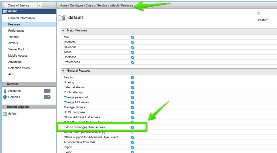The height and width of the screenshot is (153, 277).
Task: Enable the Touch Client (Mobile Web App) checkbox
Action: pos(133,132)
